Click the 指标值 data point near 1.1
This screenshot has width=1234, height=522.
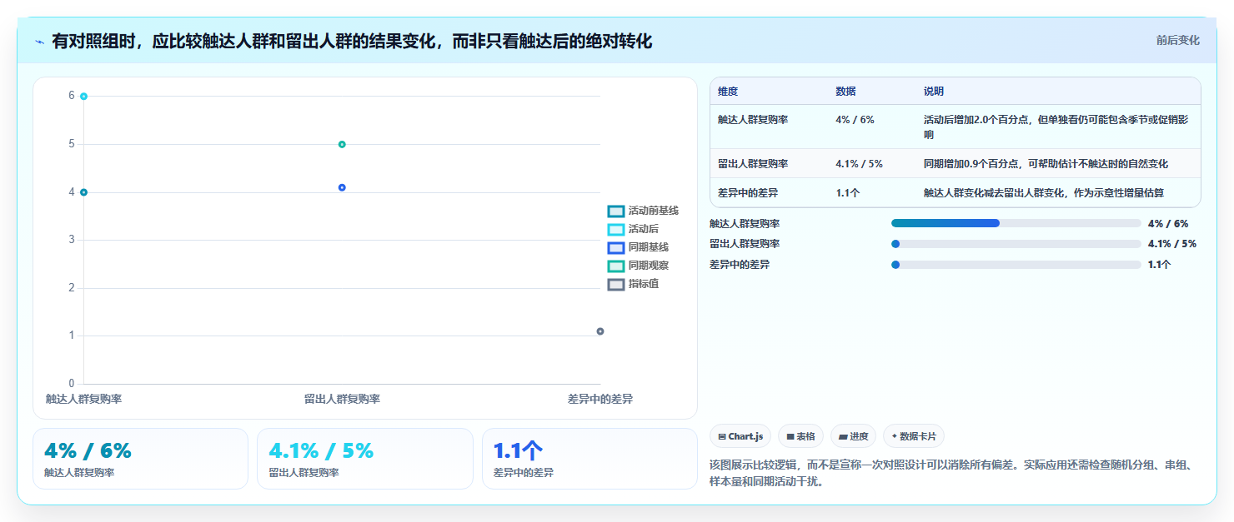[x=600, y=331]
